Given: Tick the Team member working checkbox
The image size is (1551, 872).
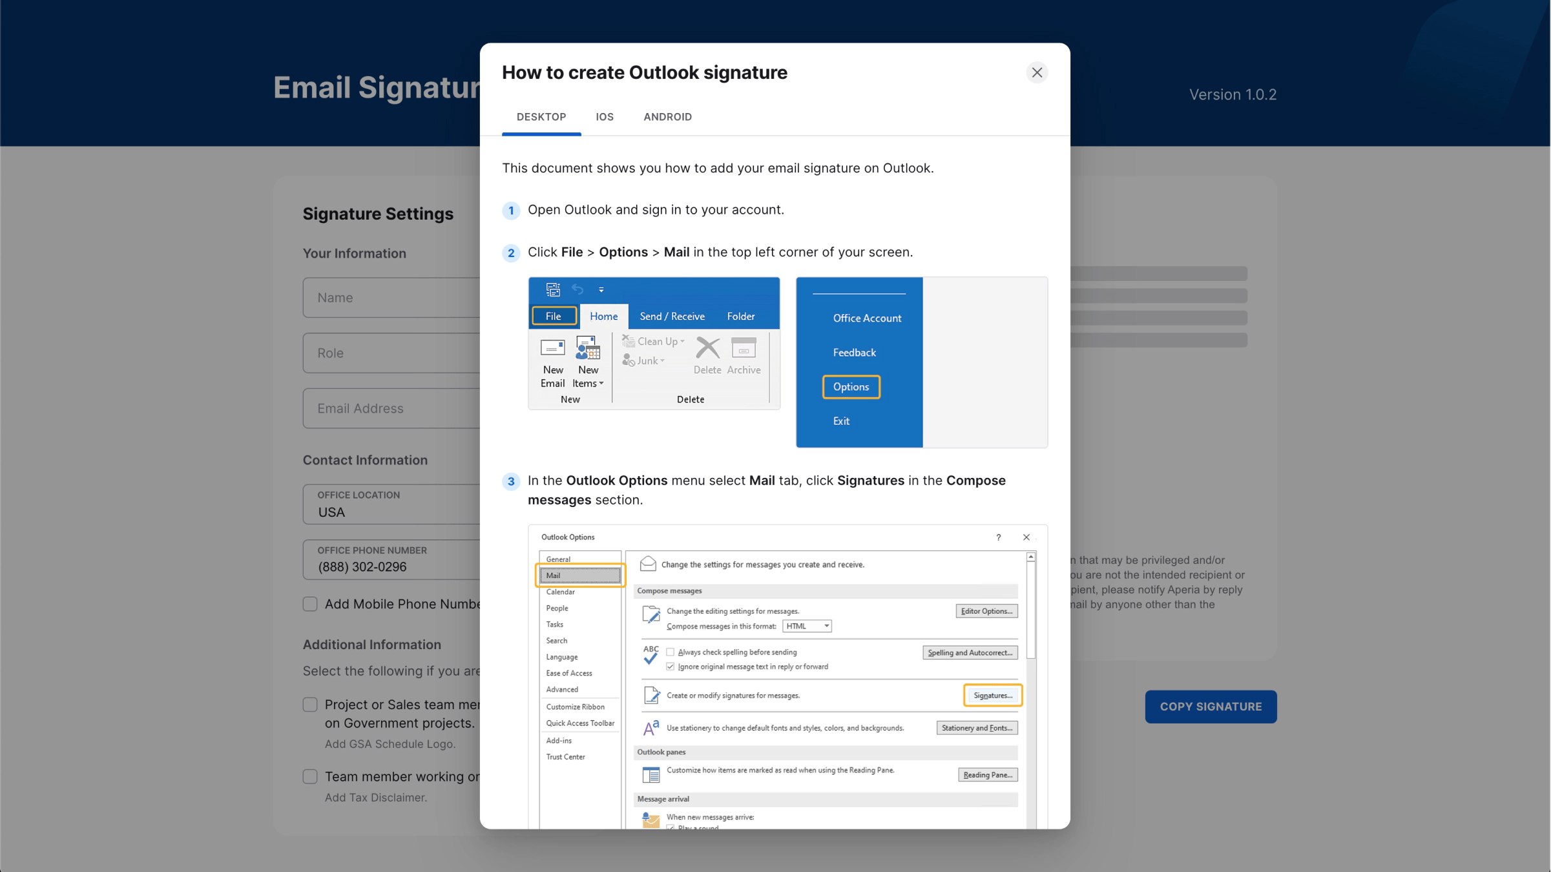Looking at the screenshot, I should point(310,776).
